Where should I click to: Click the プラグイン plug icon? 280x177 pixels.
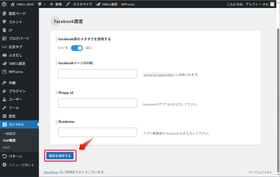[x=4, y=91]
